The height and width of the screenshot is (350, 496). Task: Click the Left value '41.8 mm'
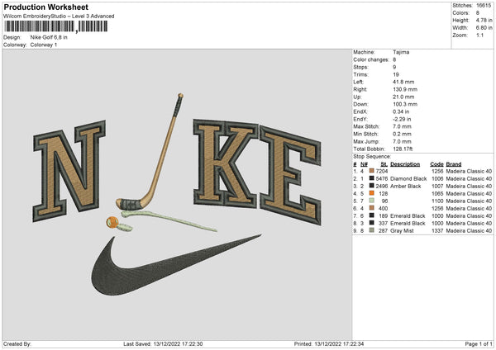tap(403, 82)
